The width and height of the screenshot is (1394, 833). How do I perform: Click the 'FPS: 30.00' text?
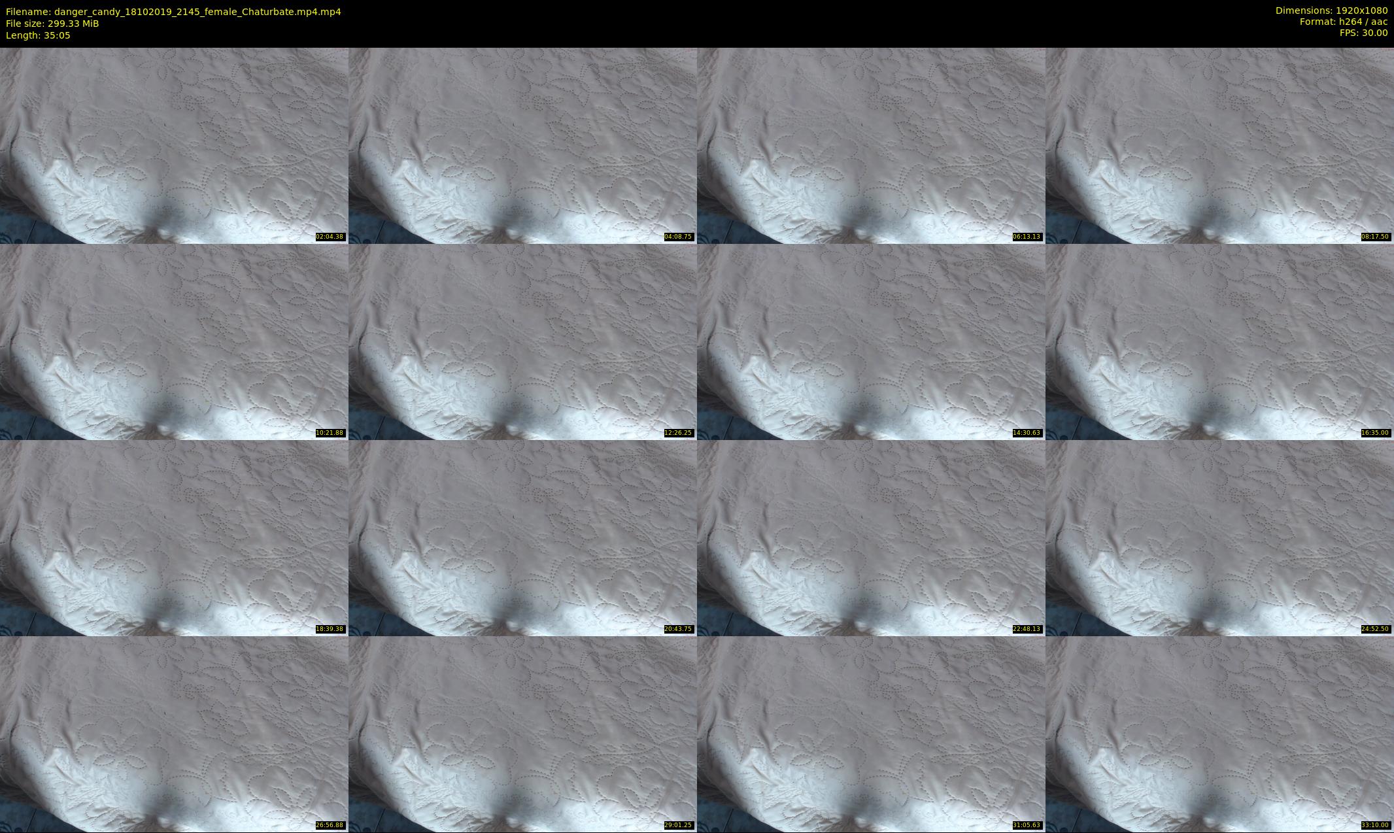pyautogui.click(x=1363, y=33)
